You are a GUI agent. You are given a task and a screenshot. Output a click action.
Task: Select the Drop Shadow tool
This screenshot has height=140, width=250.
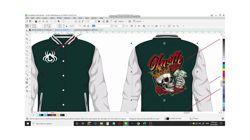[27, 79]
